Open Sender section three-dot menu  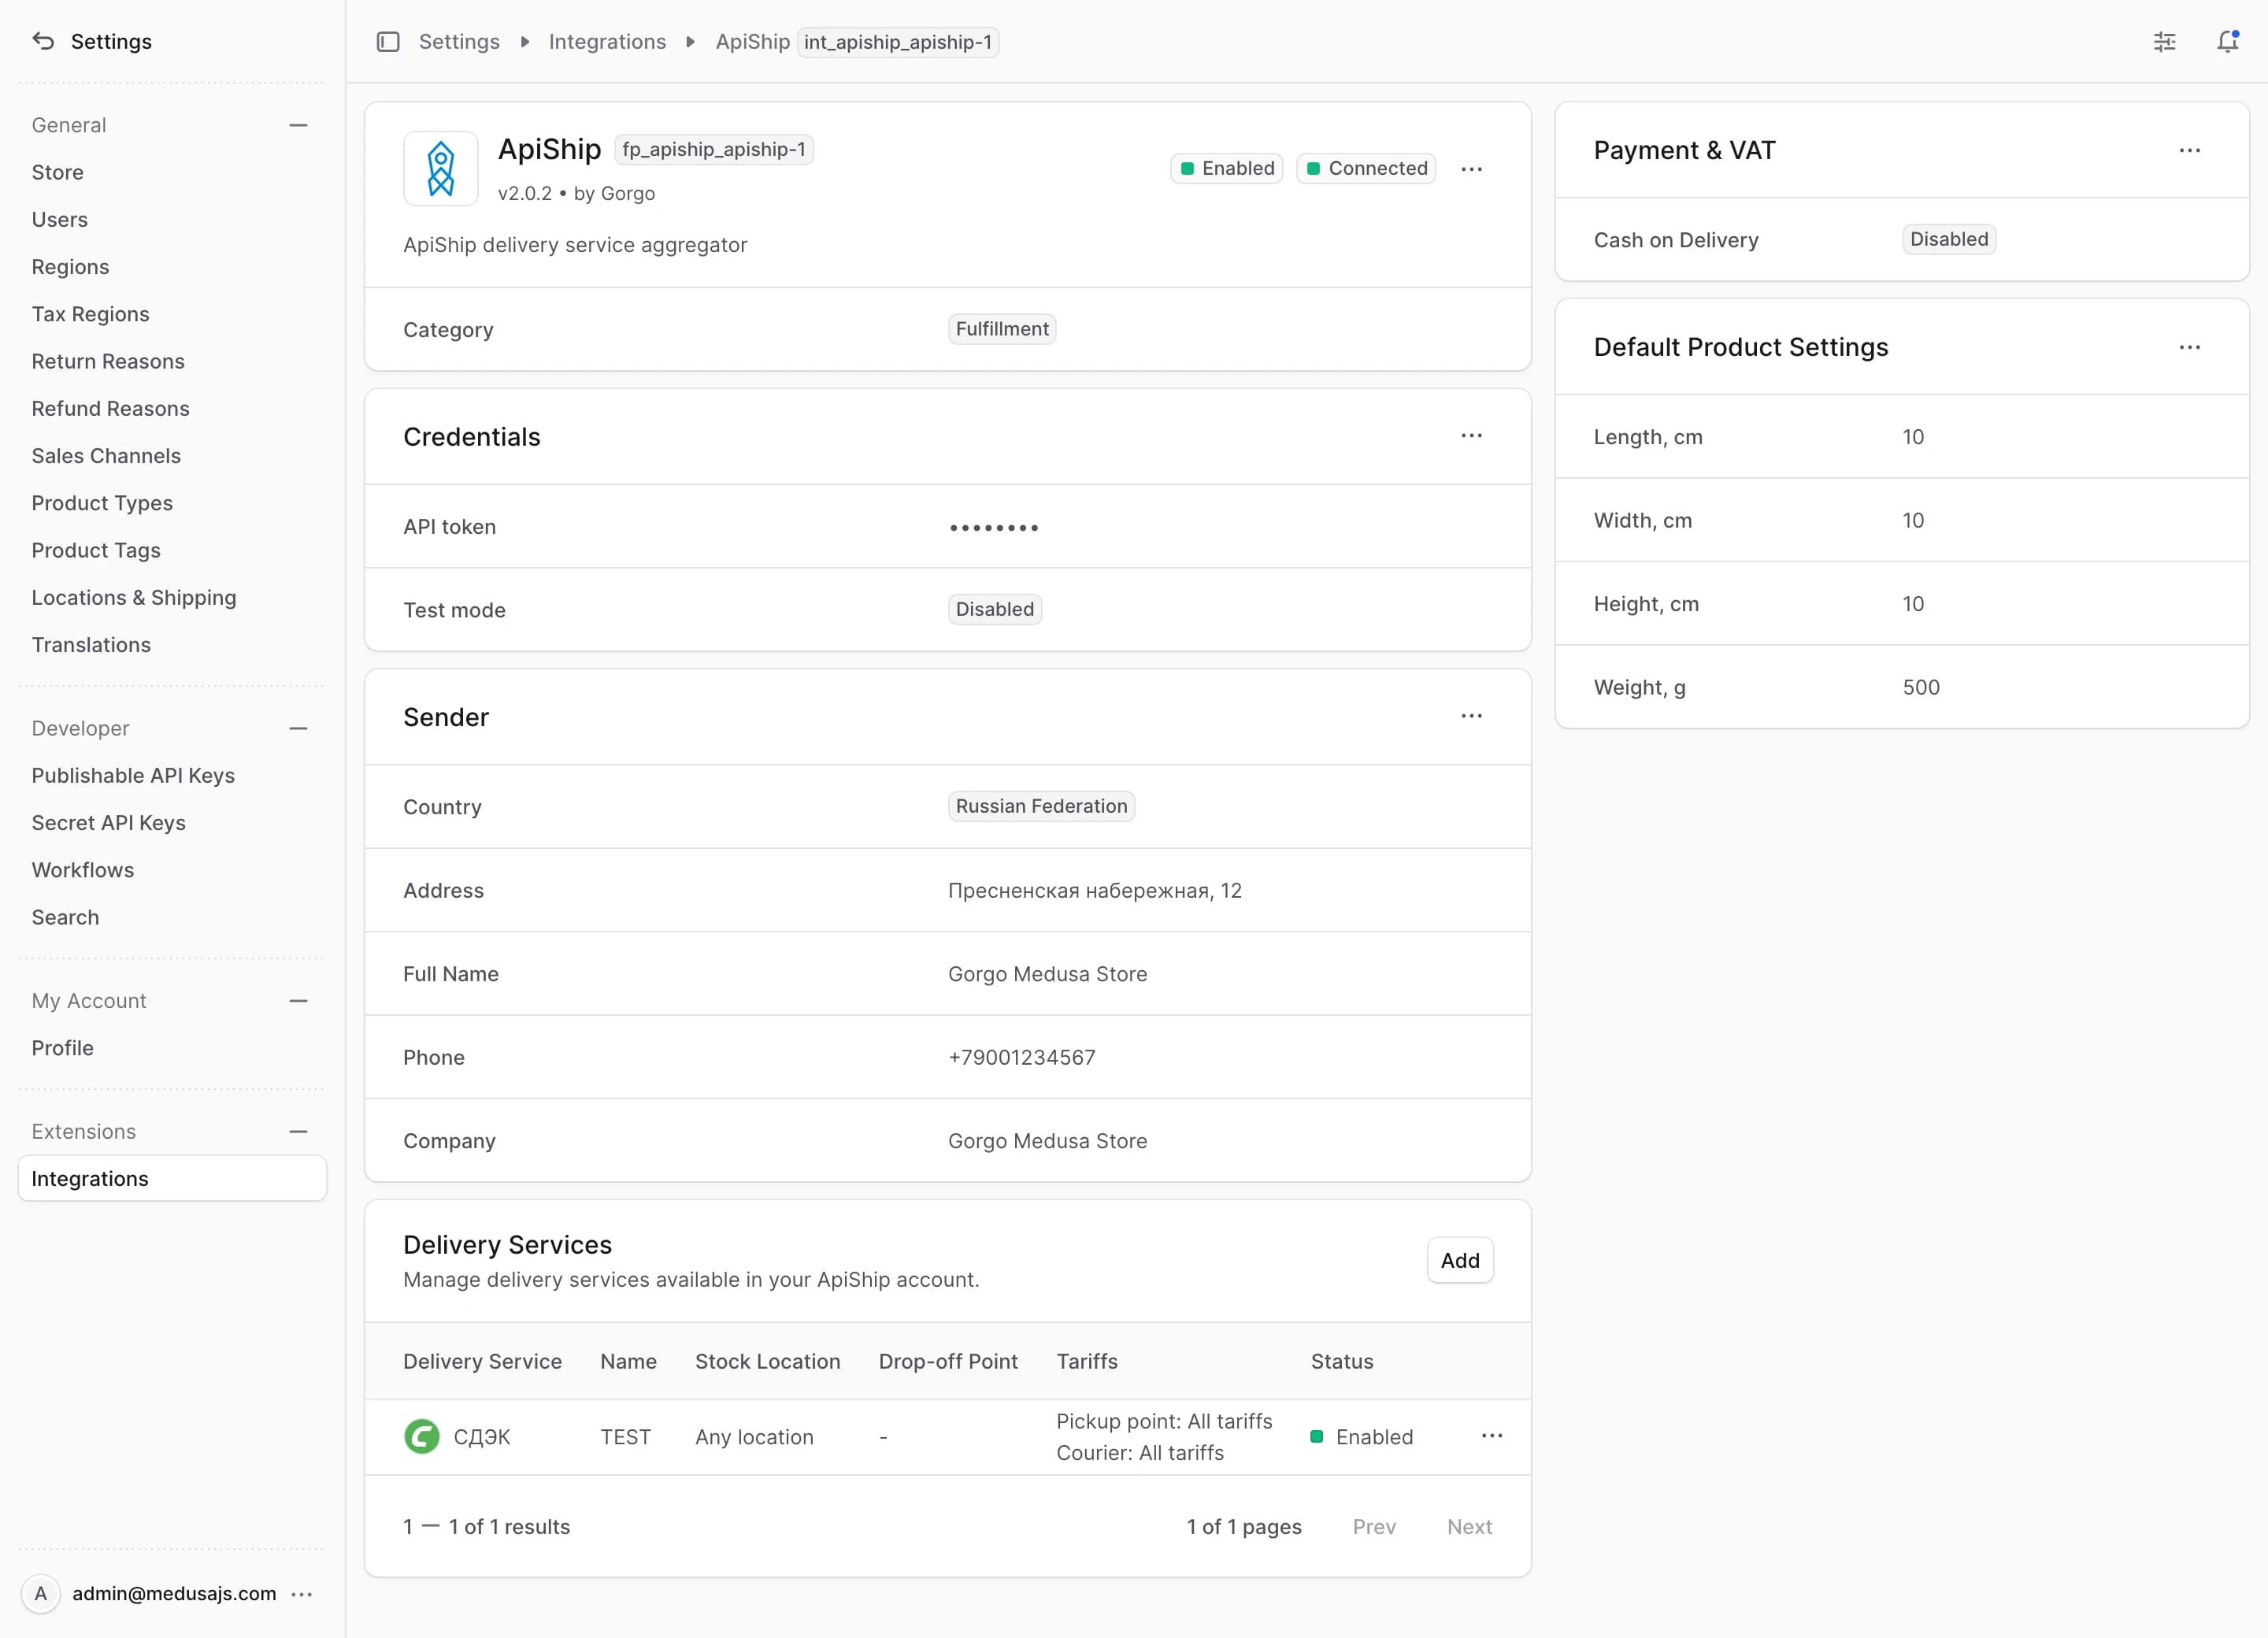click(x=1471, y=716)
